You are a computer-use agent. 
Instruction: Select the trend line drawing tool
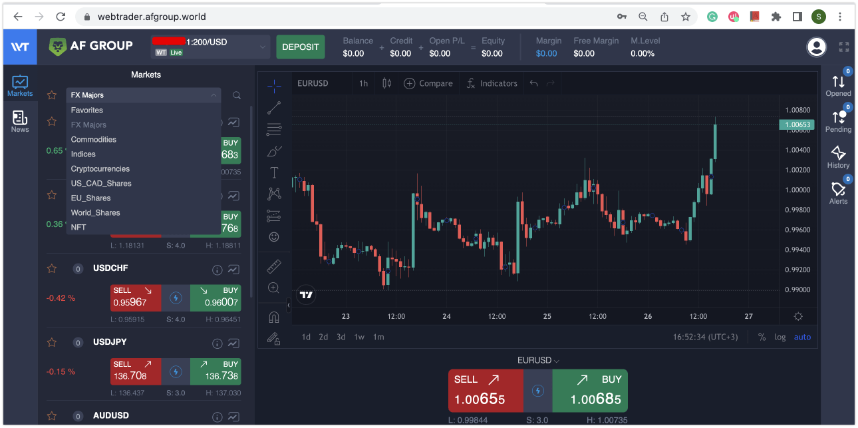pyautogui.click(x=274, y=107)
